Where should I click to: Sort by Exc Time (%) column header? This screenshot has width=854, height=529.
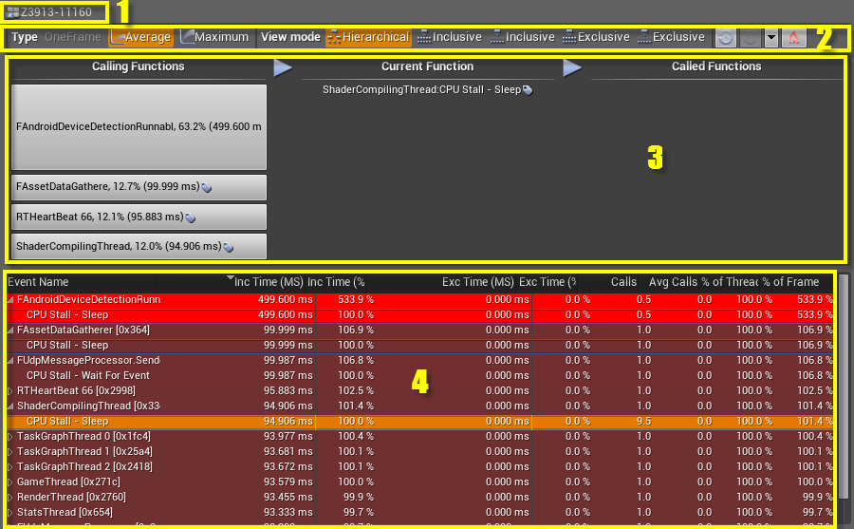(548, 282)
